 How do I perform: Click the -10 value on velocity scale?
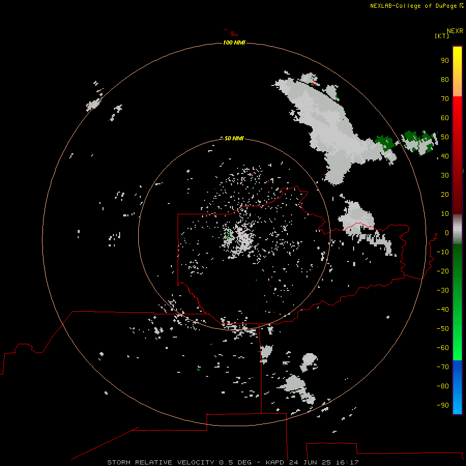pyautogui.click(x=443, y=252)
